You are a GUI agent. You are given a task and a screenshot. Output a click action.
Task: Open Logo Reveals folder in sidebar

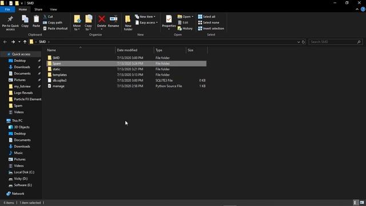pos(23,93)
